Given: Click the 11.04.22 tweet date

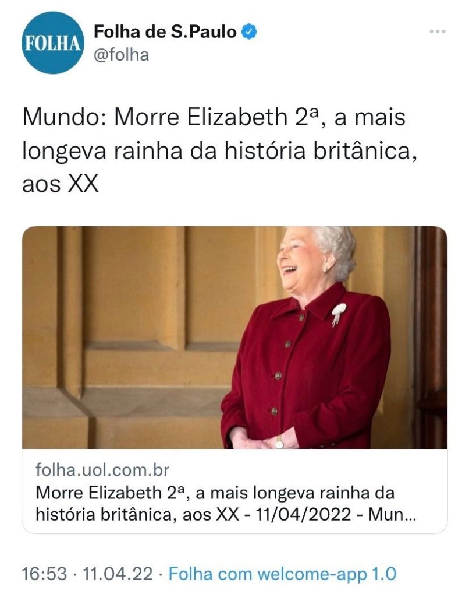Looking at the screenshot, I should tap(118, 574).
